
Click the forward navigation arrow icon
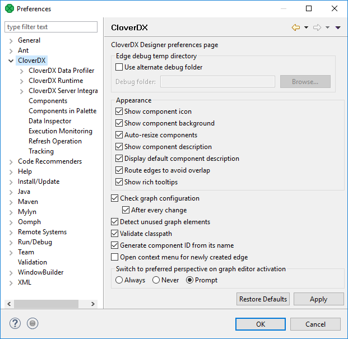click(317, 27)
